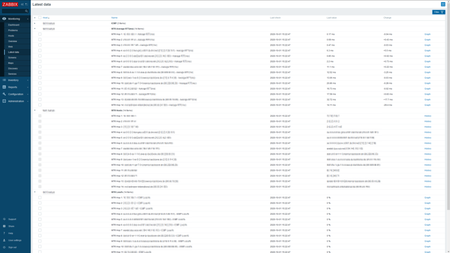Check the MTR Hop 1 Average RTT row
450x253 pixels.
[x=40, y=34]
